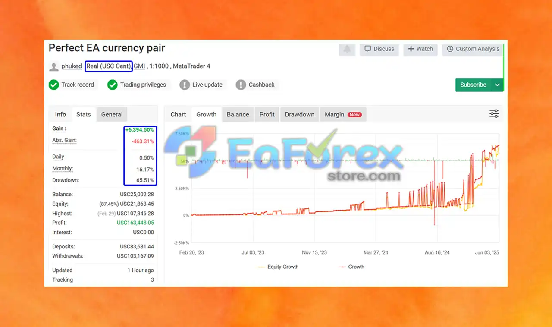Click the -463.31% abs gain value

[x=143, y=141]
